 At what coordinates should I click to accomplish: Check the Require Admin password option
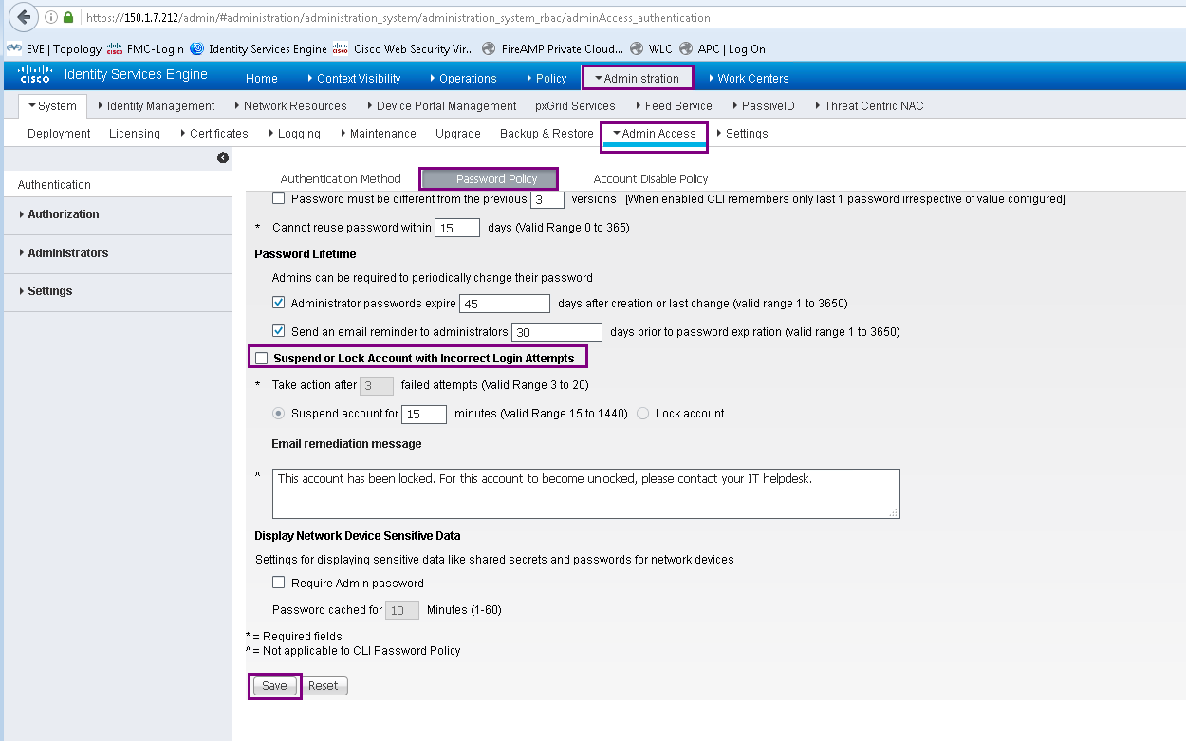pyautogui.click(x=278, y=583)
